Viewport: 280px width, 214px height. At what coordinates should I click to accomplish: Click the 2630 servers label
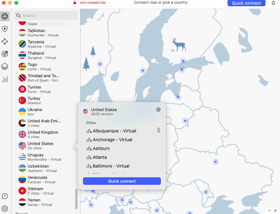coord(102,114)
